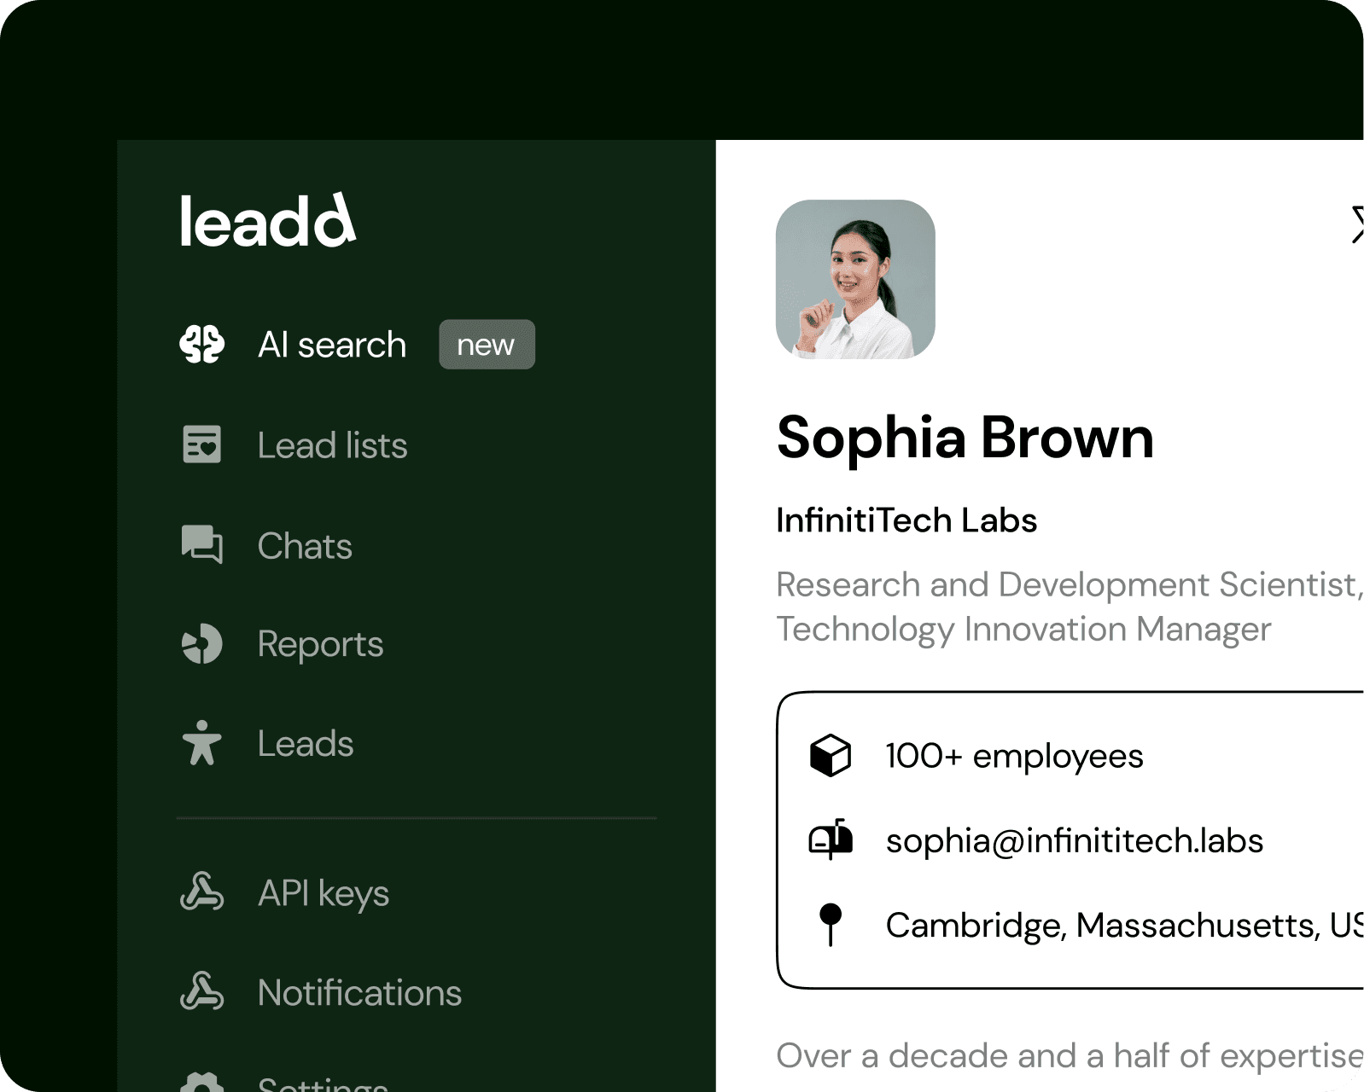Open Lead lists in the sidebar
Viewport: 1364px width, 1092px height.
[332, 445]
